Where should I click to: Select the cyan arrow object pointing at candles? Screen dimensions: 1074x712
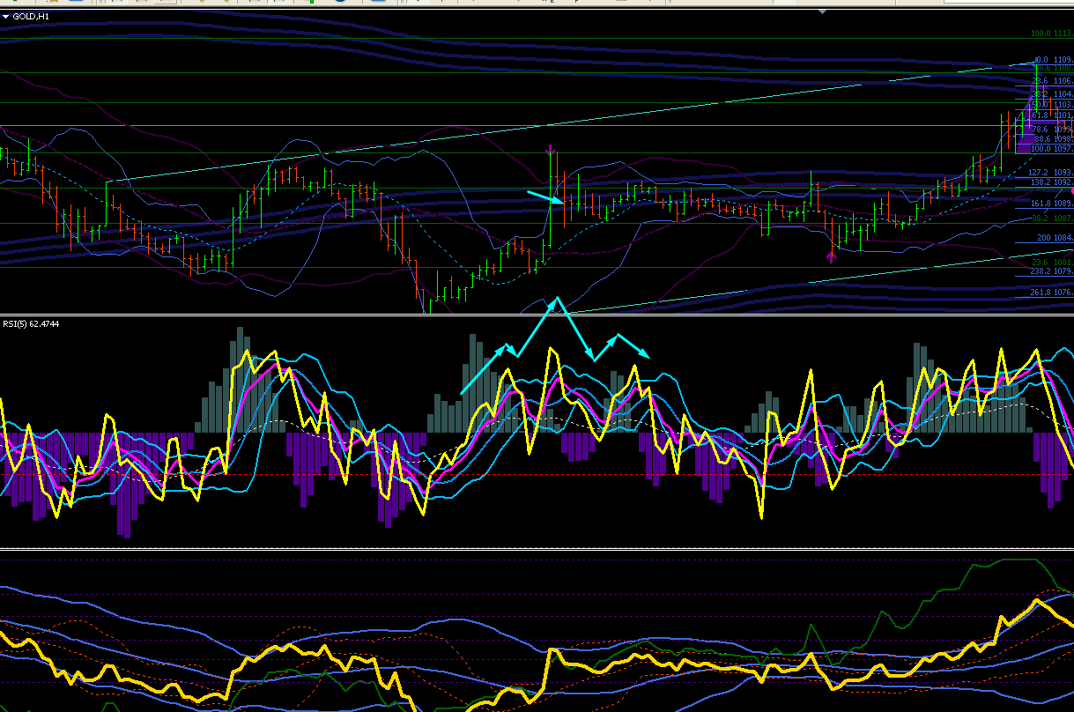pyautogui.click(x=545, y=197)
